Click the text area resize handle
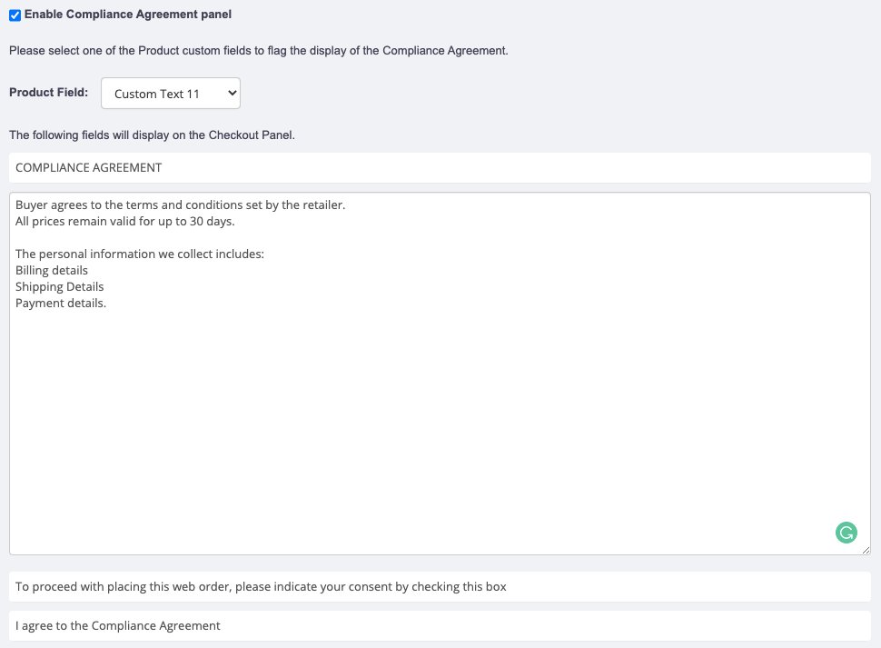Image resolution: width=881 pixels, height=648 pixels. point(866,550)
